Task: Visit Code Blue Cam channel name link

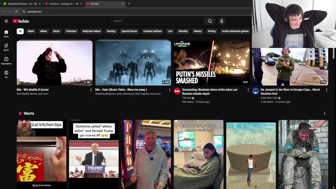Action: 269,98
